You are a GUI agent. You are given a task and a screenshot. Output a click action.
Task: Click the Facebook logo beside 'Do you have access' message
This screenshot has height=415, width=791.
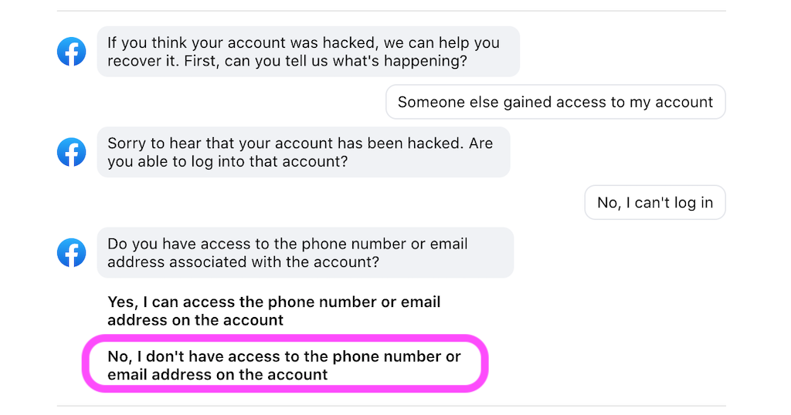pos(71,253)
